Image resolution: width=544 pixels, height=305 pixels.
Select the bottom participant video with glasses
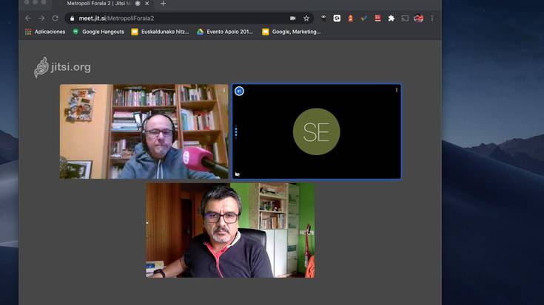229,230
